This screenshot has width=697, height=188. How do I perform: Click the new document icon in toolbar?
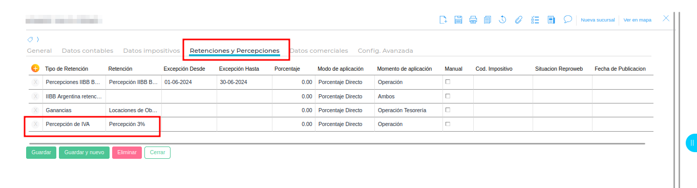(x=443, y=20)
